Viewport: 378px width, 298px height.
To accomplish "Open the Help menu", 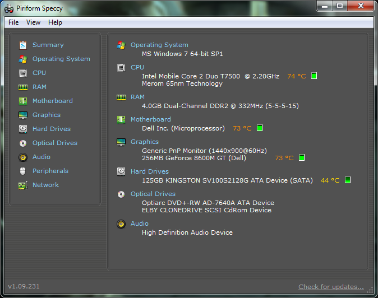I will coord(55,22).
